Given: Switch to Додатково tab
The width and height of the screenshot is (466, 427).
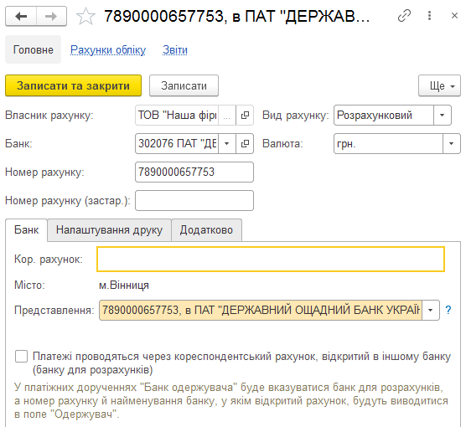Looking at the screenshot, I should click(x=206, y=230).
